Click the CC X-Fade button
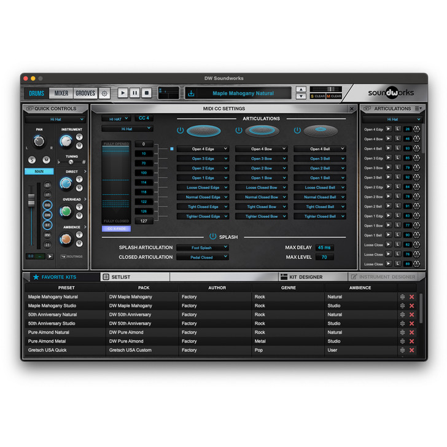The height and width of the screenshot is (447, 447). pyautogui.click(x=116, y=228)
